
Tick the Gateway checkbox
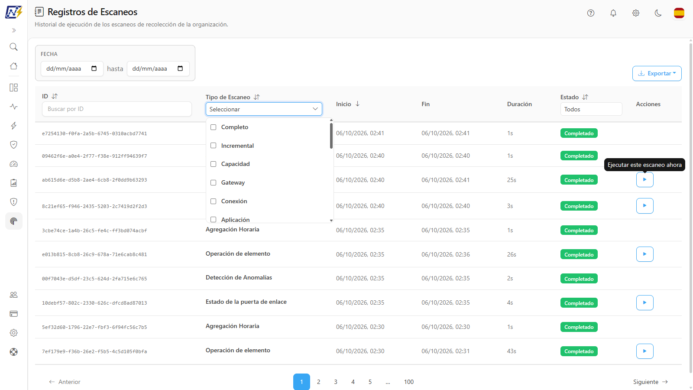[x=213, y=182]
